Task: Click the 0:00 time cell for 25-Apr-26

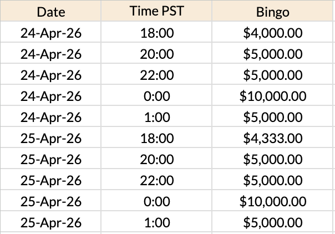Action: (156, 202)
